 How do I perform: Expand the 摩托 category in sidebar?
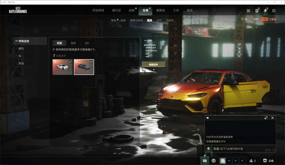(x=21, y=49)
